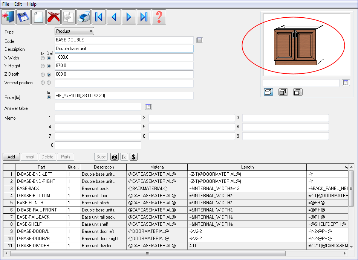Go to previous record arrow icon
Screen dimensions: 358x260
pyautogui.click(x=114, y=17)
